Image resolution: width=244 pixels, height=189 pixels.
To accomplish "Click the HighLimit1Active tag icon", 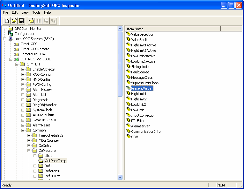I will click(x=128, y=45).
